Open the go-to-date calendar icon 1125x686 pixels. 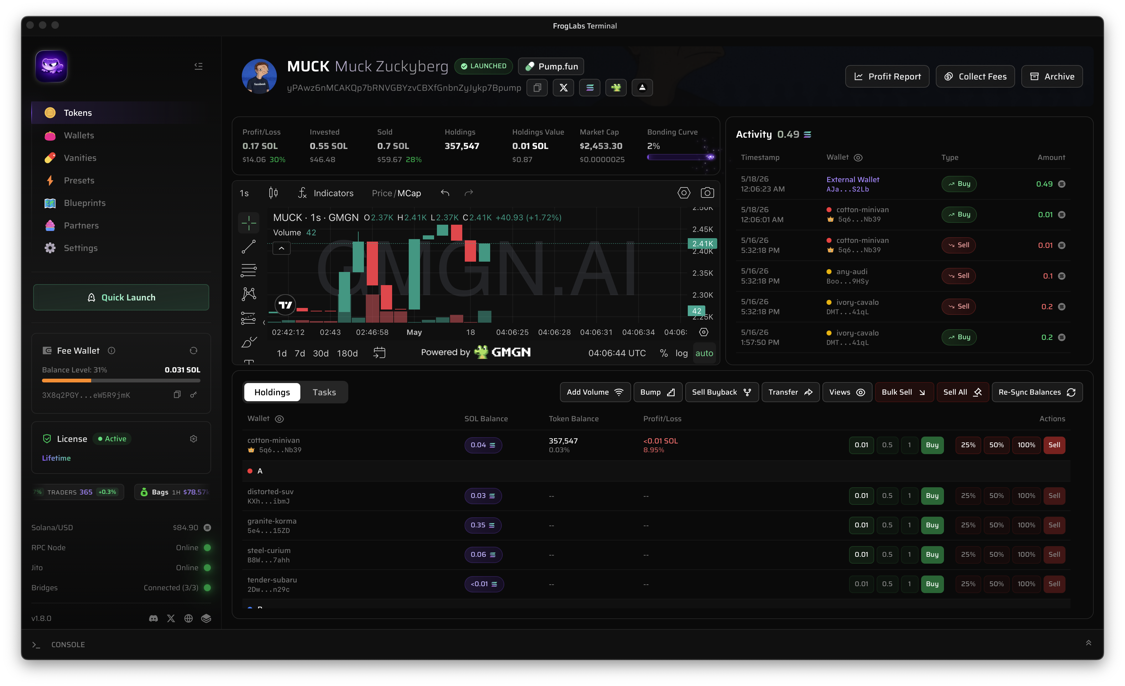click(379, 353)
